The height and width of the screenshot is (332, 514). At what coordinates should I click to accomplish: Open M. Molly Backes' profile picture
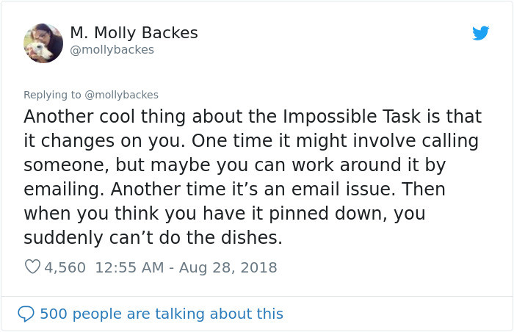point(43,43)
